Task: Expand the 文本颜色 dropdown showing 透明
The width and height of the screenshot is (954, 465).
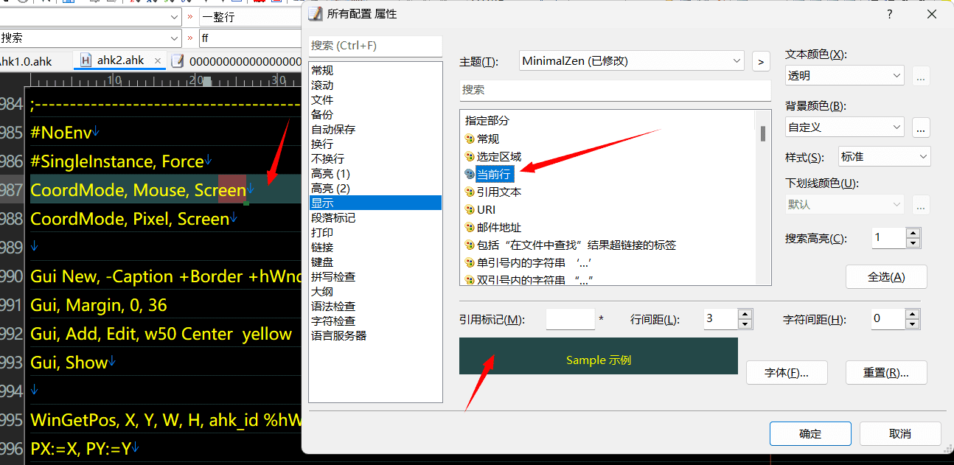Action: tap(844, 75)
